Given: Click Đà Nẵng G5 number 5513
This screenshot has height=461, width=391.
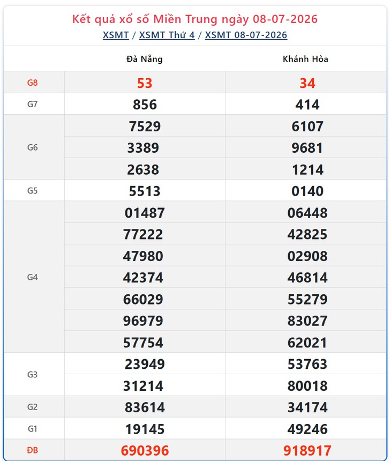Looking at the screenshot, I should click(x=145, y=191).
